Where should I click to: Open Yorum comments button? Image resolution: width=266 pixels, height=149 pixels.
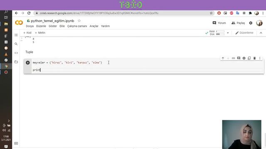[x=219, y=23]
